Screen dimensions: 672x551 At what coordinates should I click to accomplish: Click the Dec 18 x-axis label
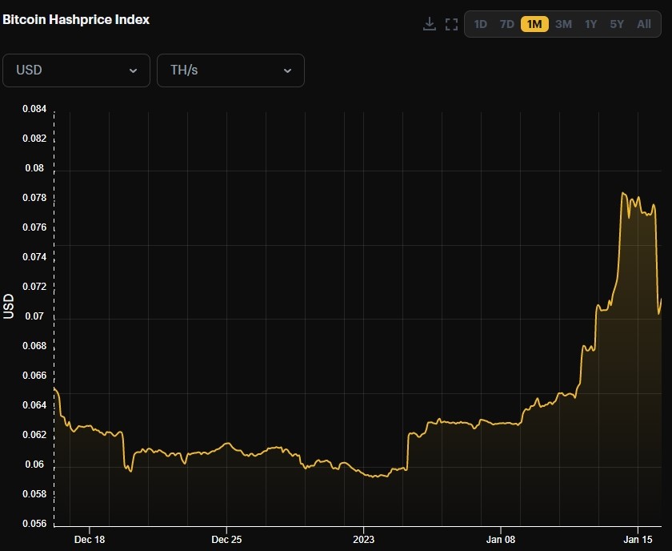click(89, 540)
